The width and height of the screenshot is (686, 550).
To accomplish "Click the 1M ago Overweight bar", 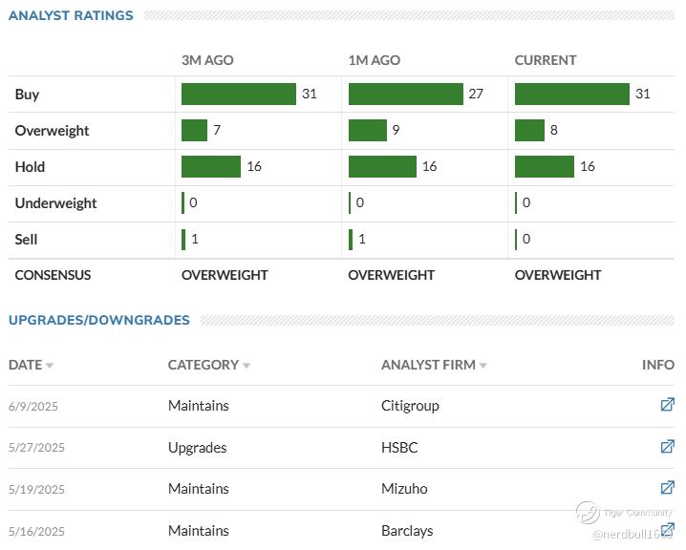I will point(368,130).
